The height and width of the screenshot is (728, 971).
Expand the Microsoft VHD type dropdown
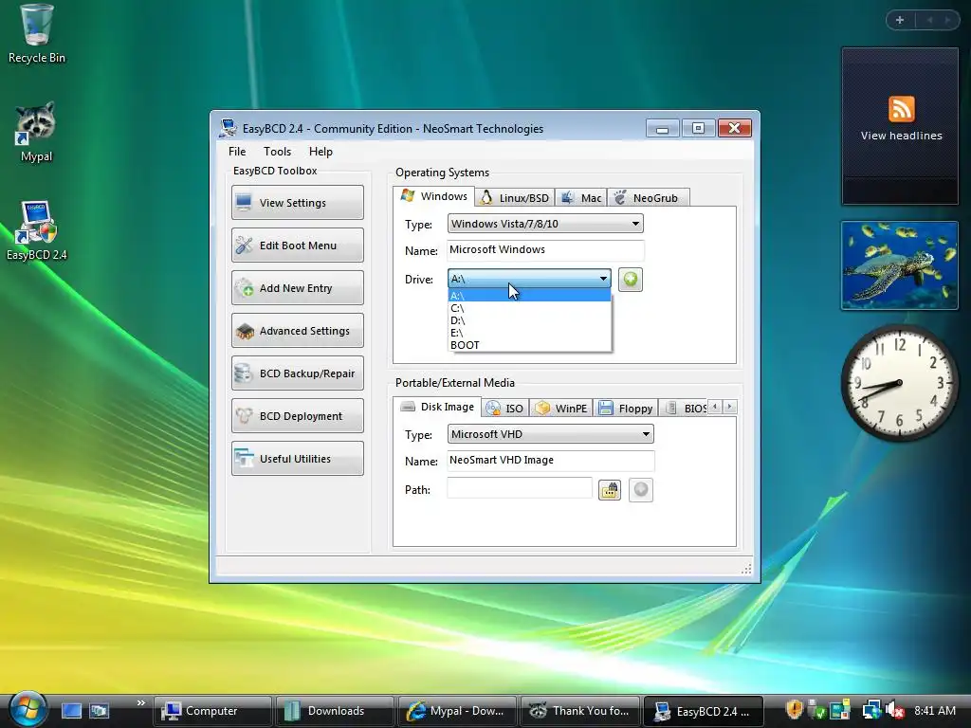point(550,434)
